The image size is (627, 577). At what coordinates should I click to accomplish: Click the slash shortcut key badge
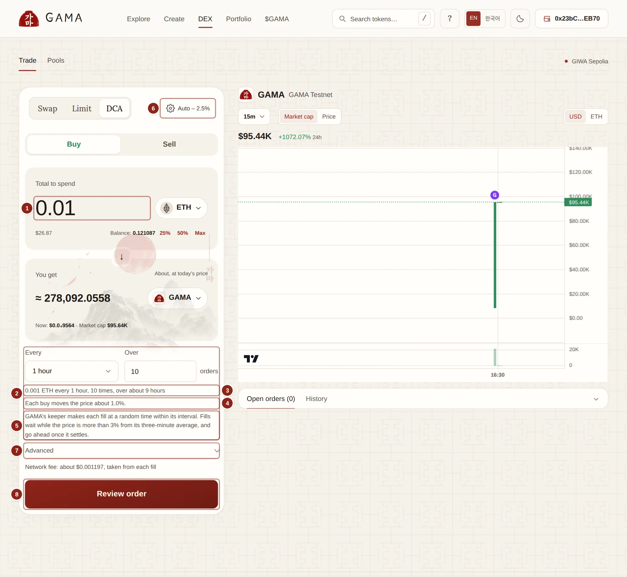(x=424, y=18)
